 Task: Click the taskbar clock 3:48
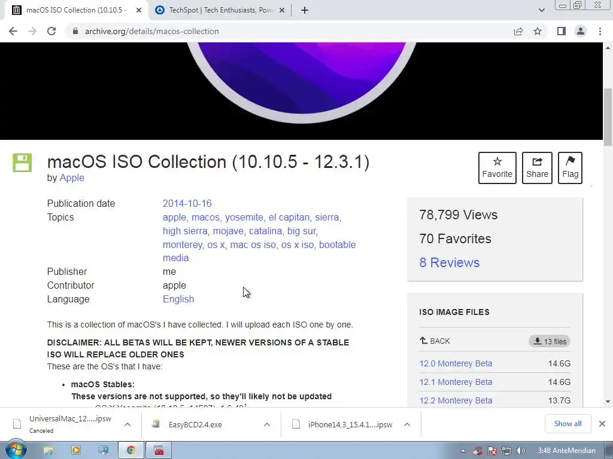(x=566, y=451)
